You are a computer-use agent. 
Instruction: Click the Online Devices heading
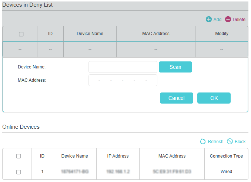point(21,127)
